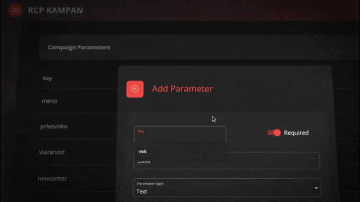Click the Add Parameter dialog title

pyautogui.click(x=182, y=89)
